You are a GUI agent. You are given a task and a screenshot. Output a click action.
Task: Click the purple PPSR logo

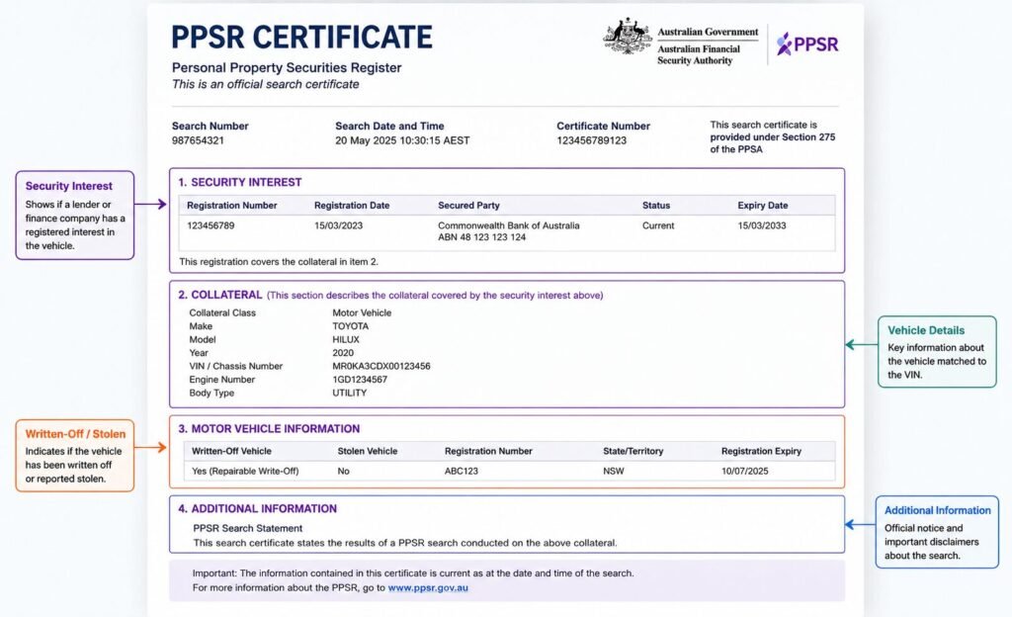(807, 44)
